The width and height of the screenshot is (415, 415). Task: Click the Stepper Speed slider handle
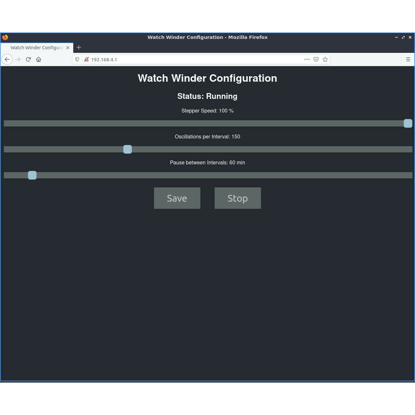[x=408, y=123]
